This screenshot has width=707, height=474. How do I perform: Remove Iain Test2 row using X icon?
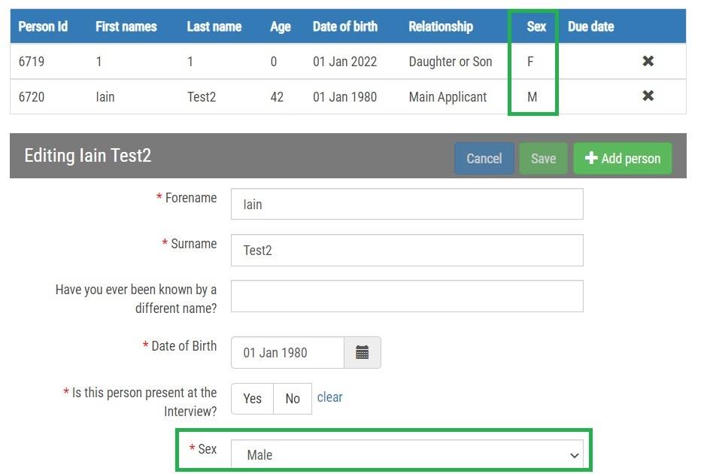[648, 96]
